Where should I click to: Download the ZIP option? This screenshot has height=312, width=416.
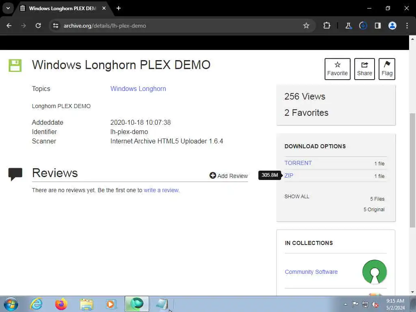pos(289,175)
